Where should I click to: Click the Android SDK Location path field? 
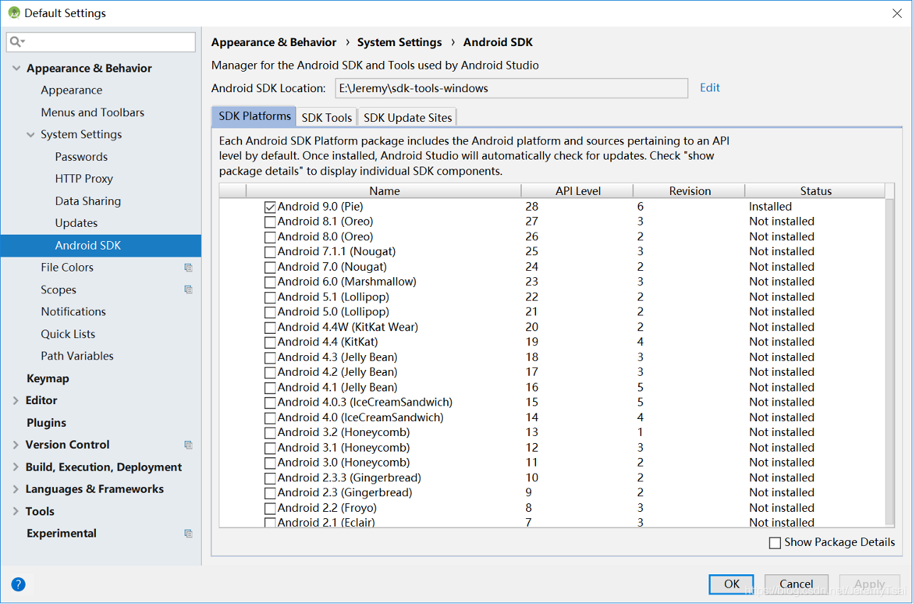pos(510,88)
